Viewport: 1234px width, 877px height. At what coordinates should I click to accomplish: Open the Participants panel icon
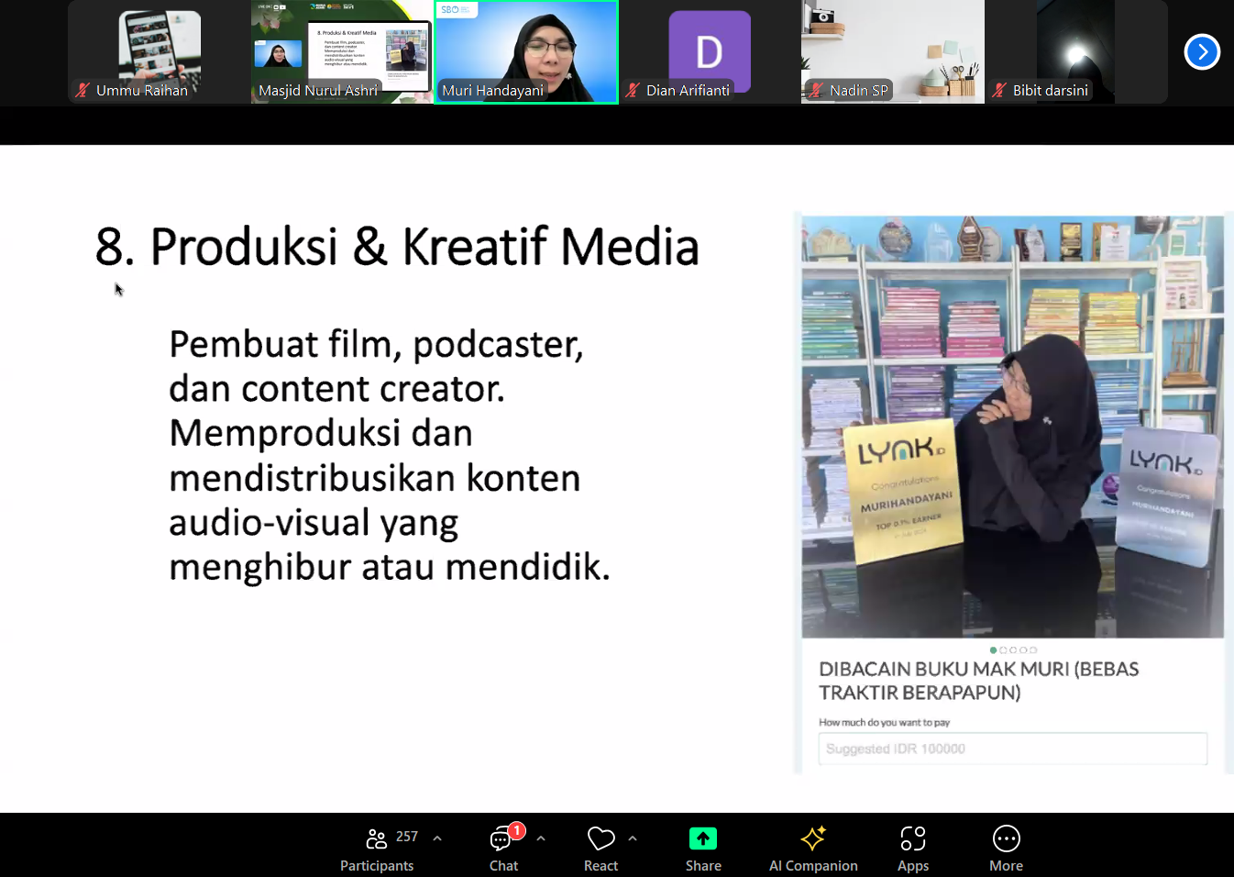point(376,839)
